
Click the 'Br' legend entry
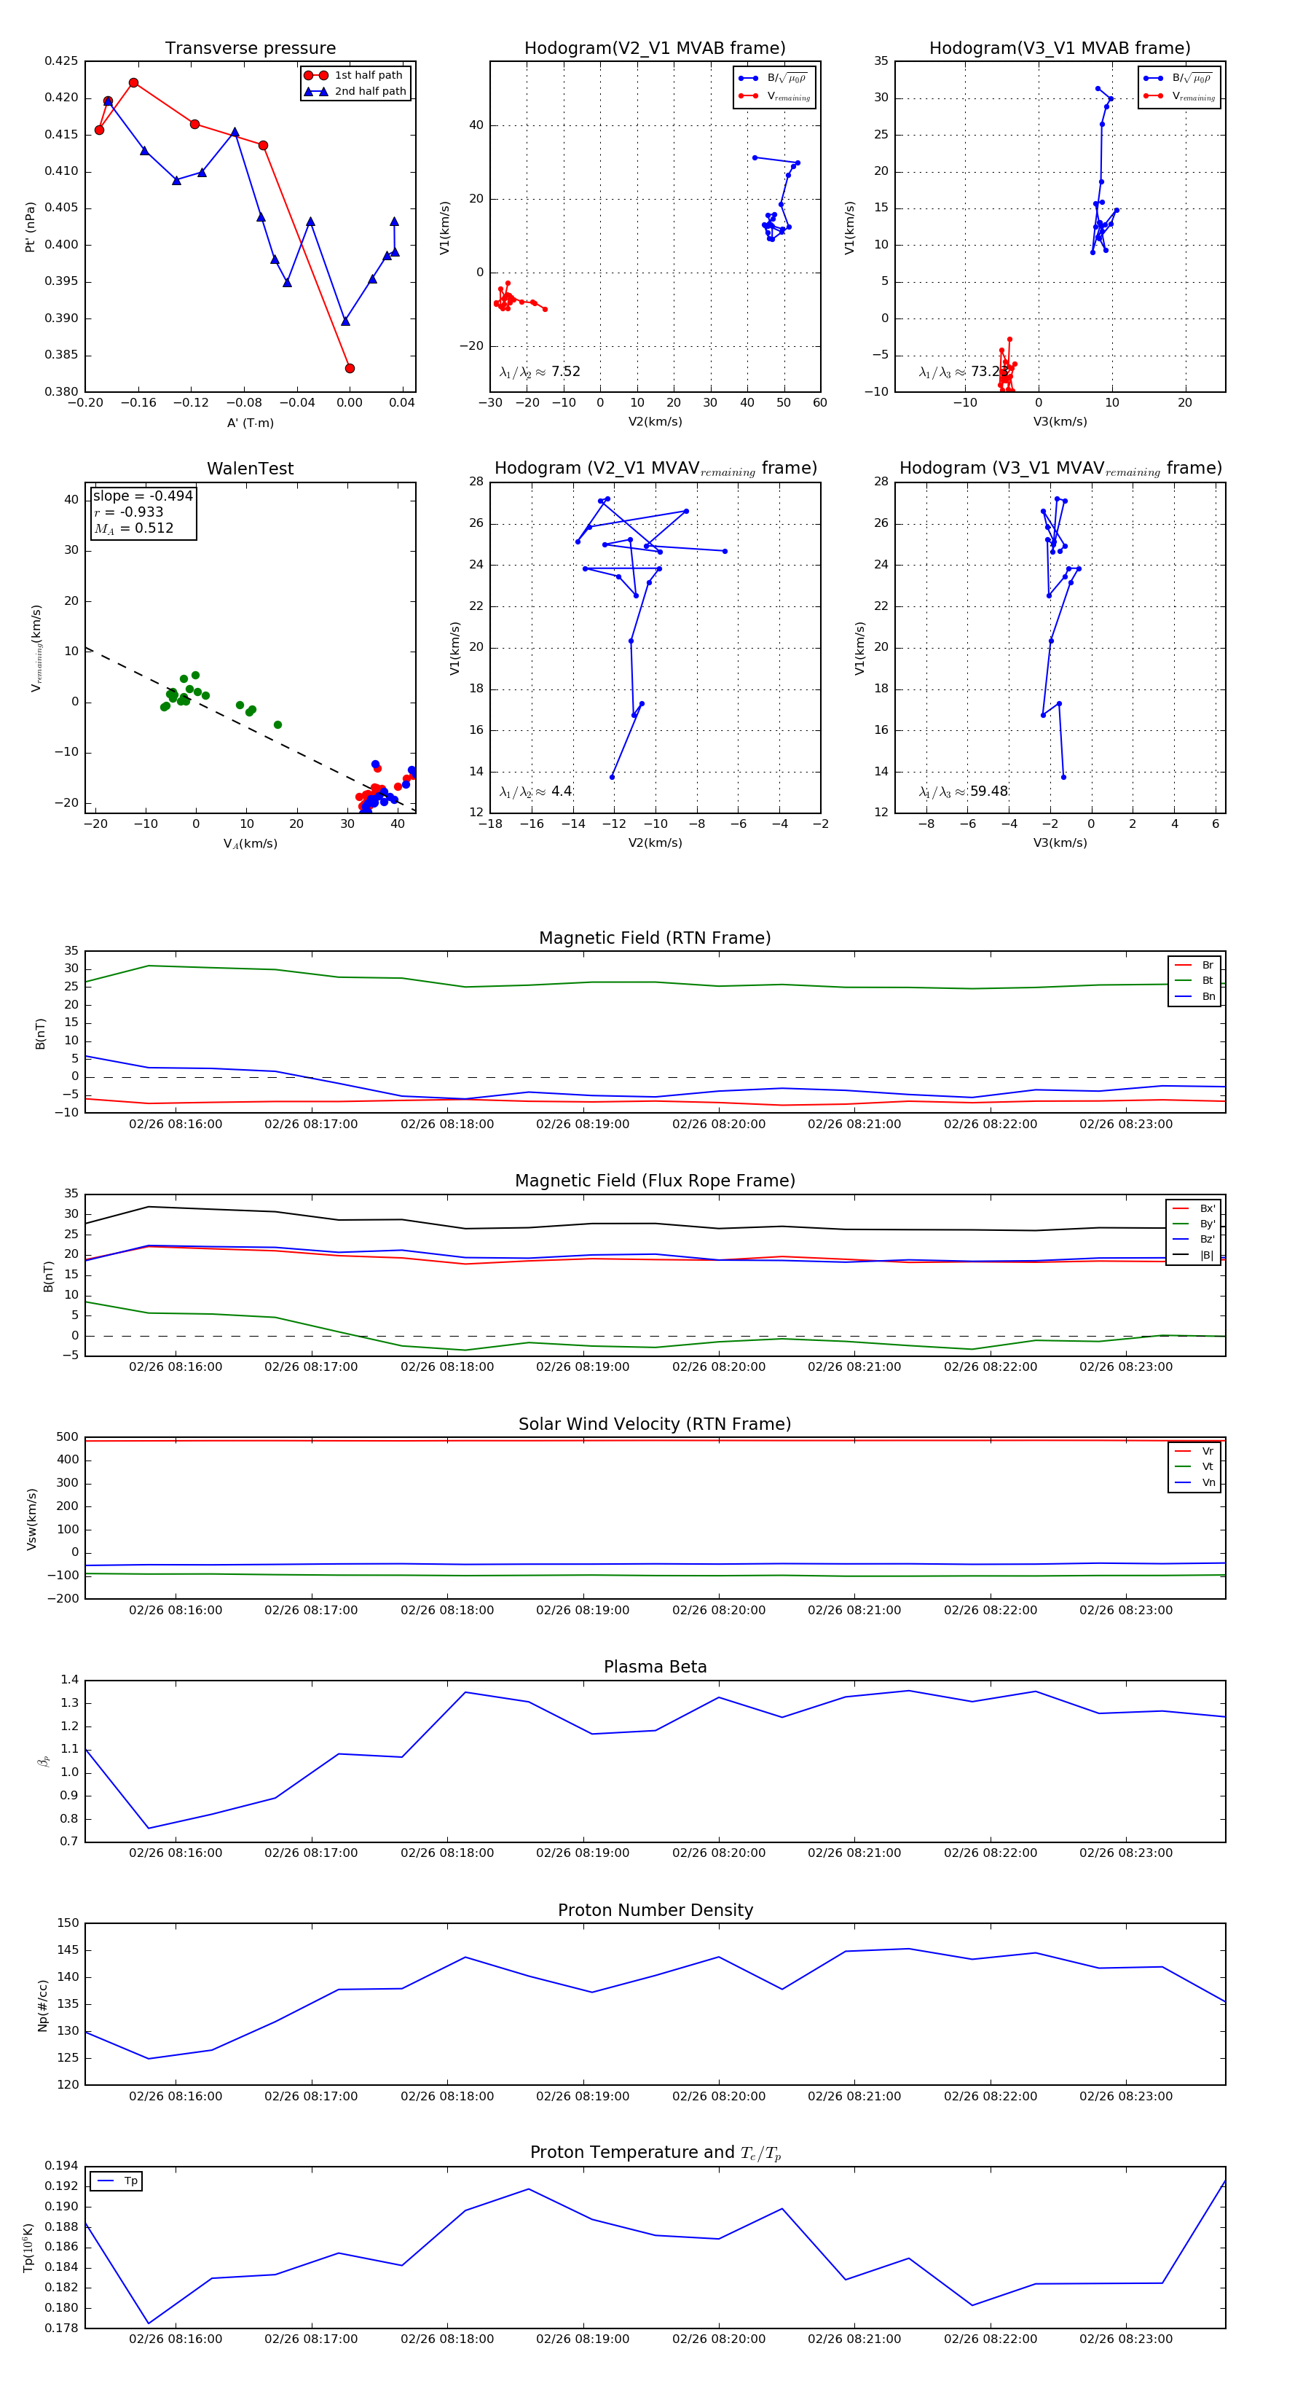point(1195,966)
